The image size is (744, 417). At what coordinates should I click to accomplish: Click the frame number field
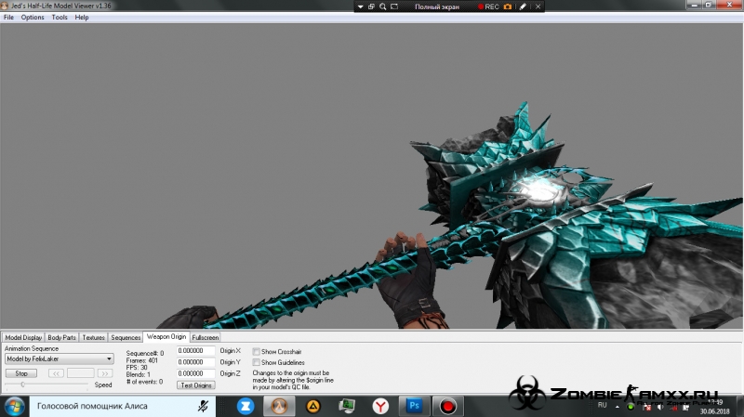(x=81, y=373)
